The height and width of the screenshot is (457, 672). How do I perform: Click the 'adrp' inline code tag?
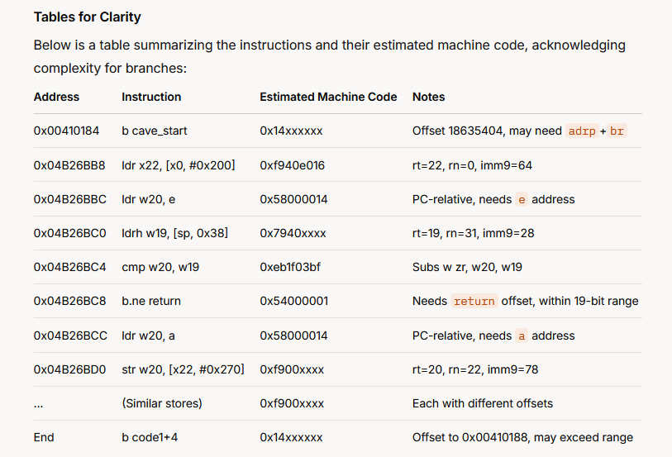[582, 131]
